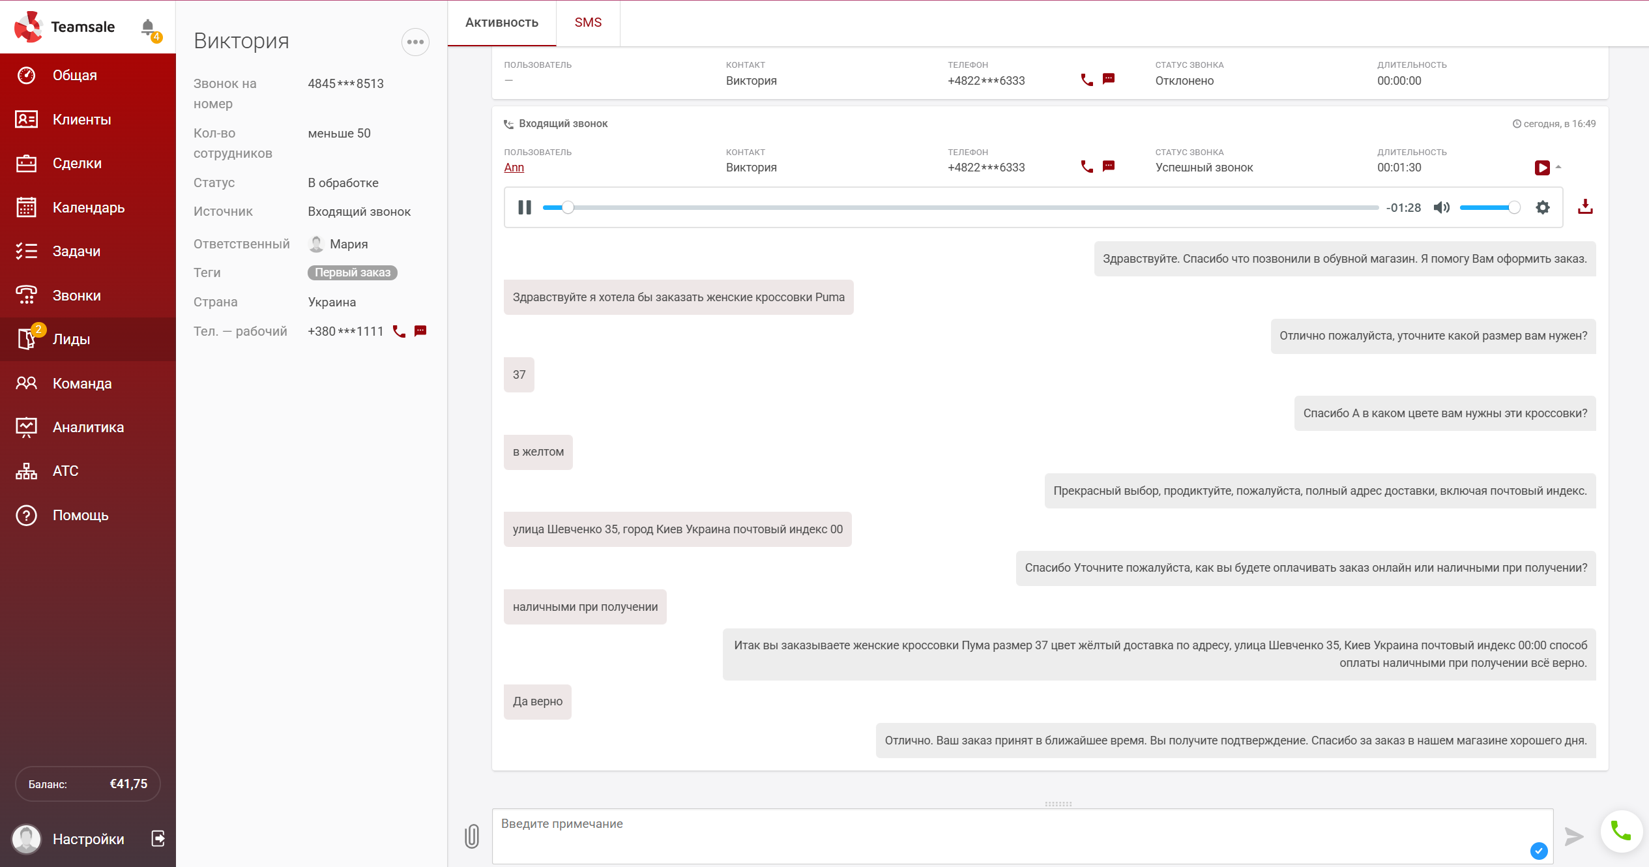
Task: Open the notifications bell icon
Action: 148,27
